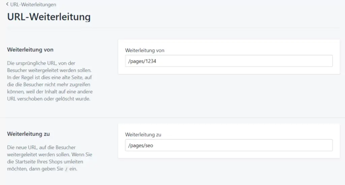Viewport: 345px width, 185px height.
Task: Click the back chevron icon beside URL-Weiterleitungen
Action: click(7, 4)
